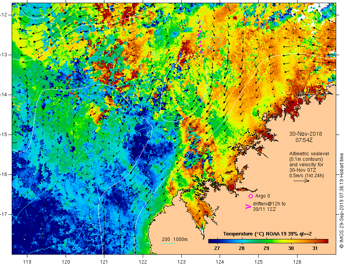Click the '200 1000m' depth legend label
The image size is (344, 266).
pyautogui.click(x=175, y=239)
